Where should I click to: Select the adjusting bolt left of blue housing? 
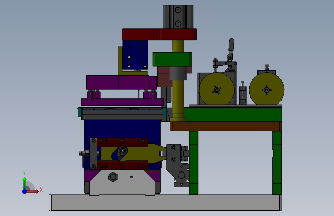84,153
